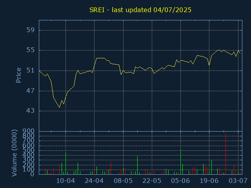Select the 43 price axis value

click(31, 111)
